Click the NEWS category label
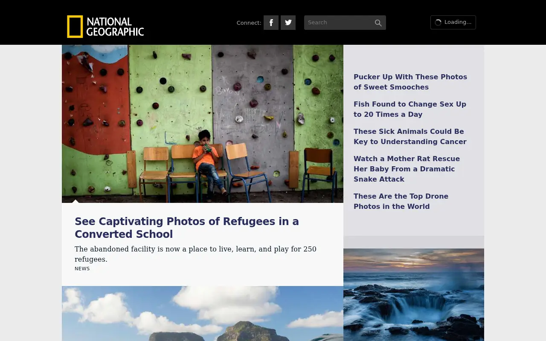This screenshot has width=546, height=341. [x=82, y=269]
